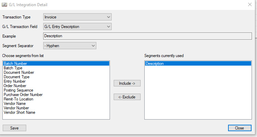257x137 pixels.
Task: Expand the G/L Transaction Field dropdown
Action: pyautogui.click(x=77, y=27)
